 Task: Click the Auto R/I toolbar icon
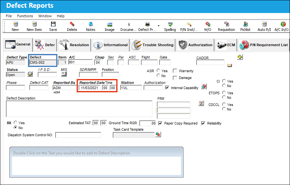coord(264,24)
